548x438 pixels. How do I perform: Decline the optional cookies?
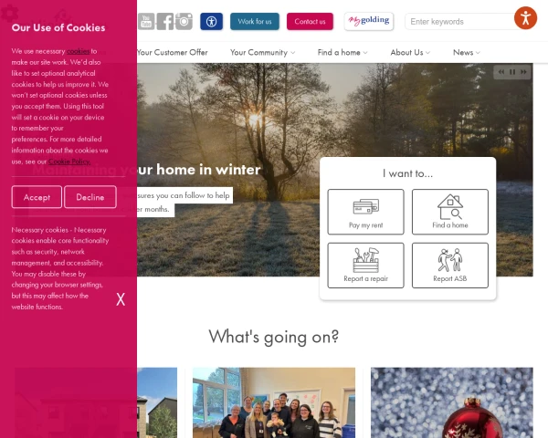coord(90,197)
